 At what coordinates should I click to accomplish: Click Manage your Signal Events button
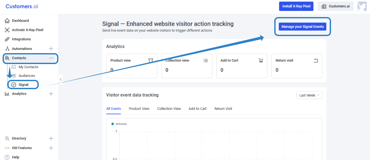coord(302,27)
